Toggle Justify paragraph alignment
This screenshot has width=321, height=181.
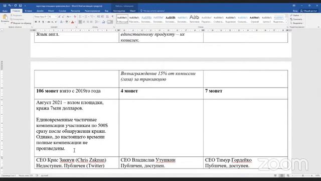[x=91, y=22]
